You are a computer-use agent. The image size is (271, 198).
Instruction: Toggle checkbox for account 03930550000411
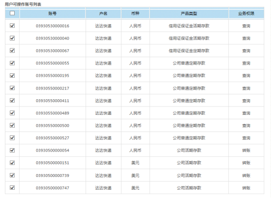point(12,100)
